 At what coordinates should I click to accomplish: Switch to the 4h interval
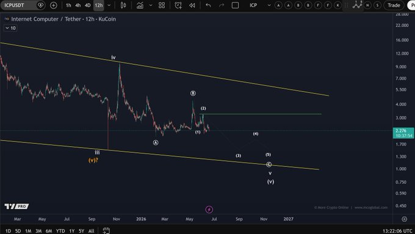pos(78,5)
